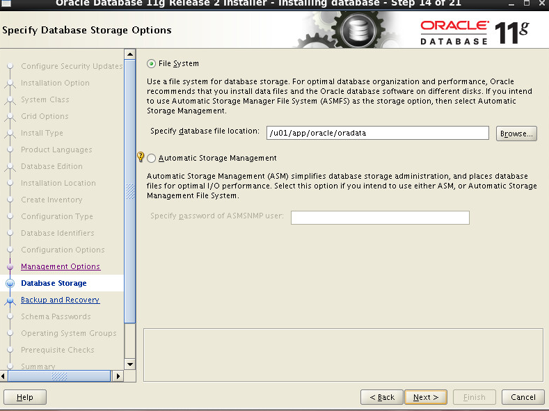Click the Browse... button
This screenshot has width=549, height=411.
coord(516,134)
